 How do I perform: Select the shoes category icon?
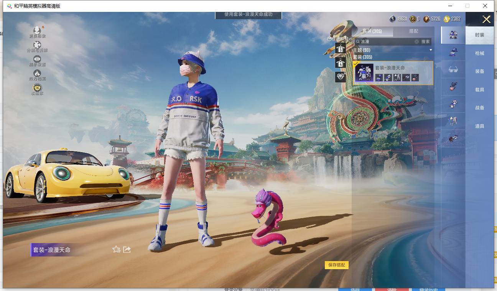click(x=453, y=139)
